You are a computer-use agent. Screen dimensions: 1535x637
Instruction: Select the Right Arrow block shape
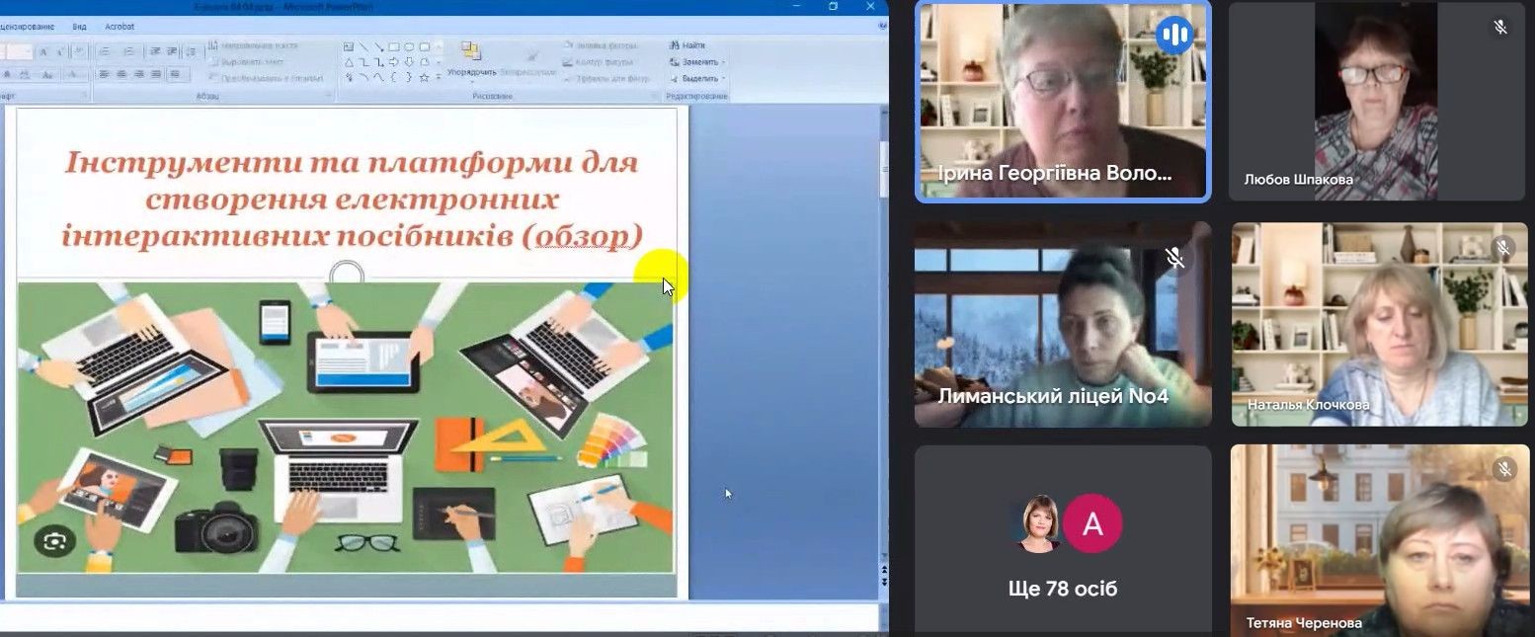pyautogui.click(x=394, y=62)
